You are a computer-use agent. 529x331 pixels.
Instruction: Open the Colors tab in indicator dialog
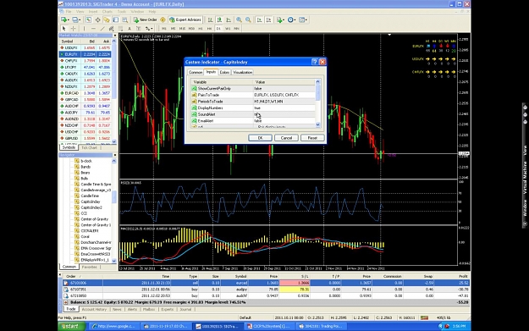coord(224,72)
